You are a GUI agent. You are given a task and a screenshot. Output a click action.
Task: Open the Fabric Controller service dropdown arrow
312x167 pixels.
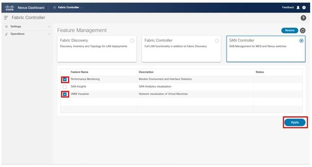coord(82,8)
